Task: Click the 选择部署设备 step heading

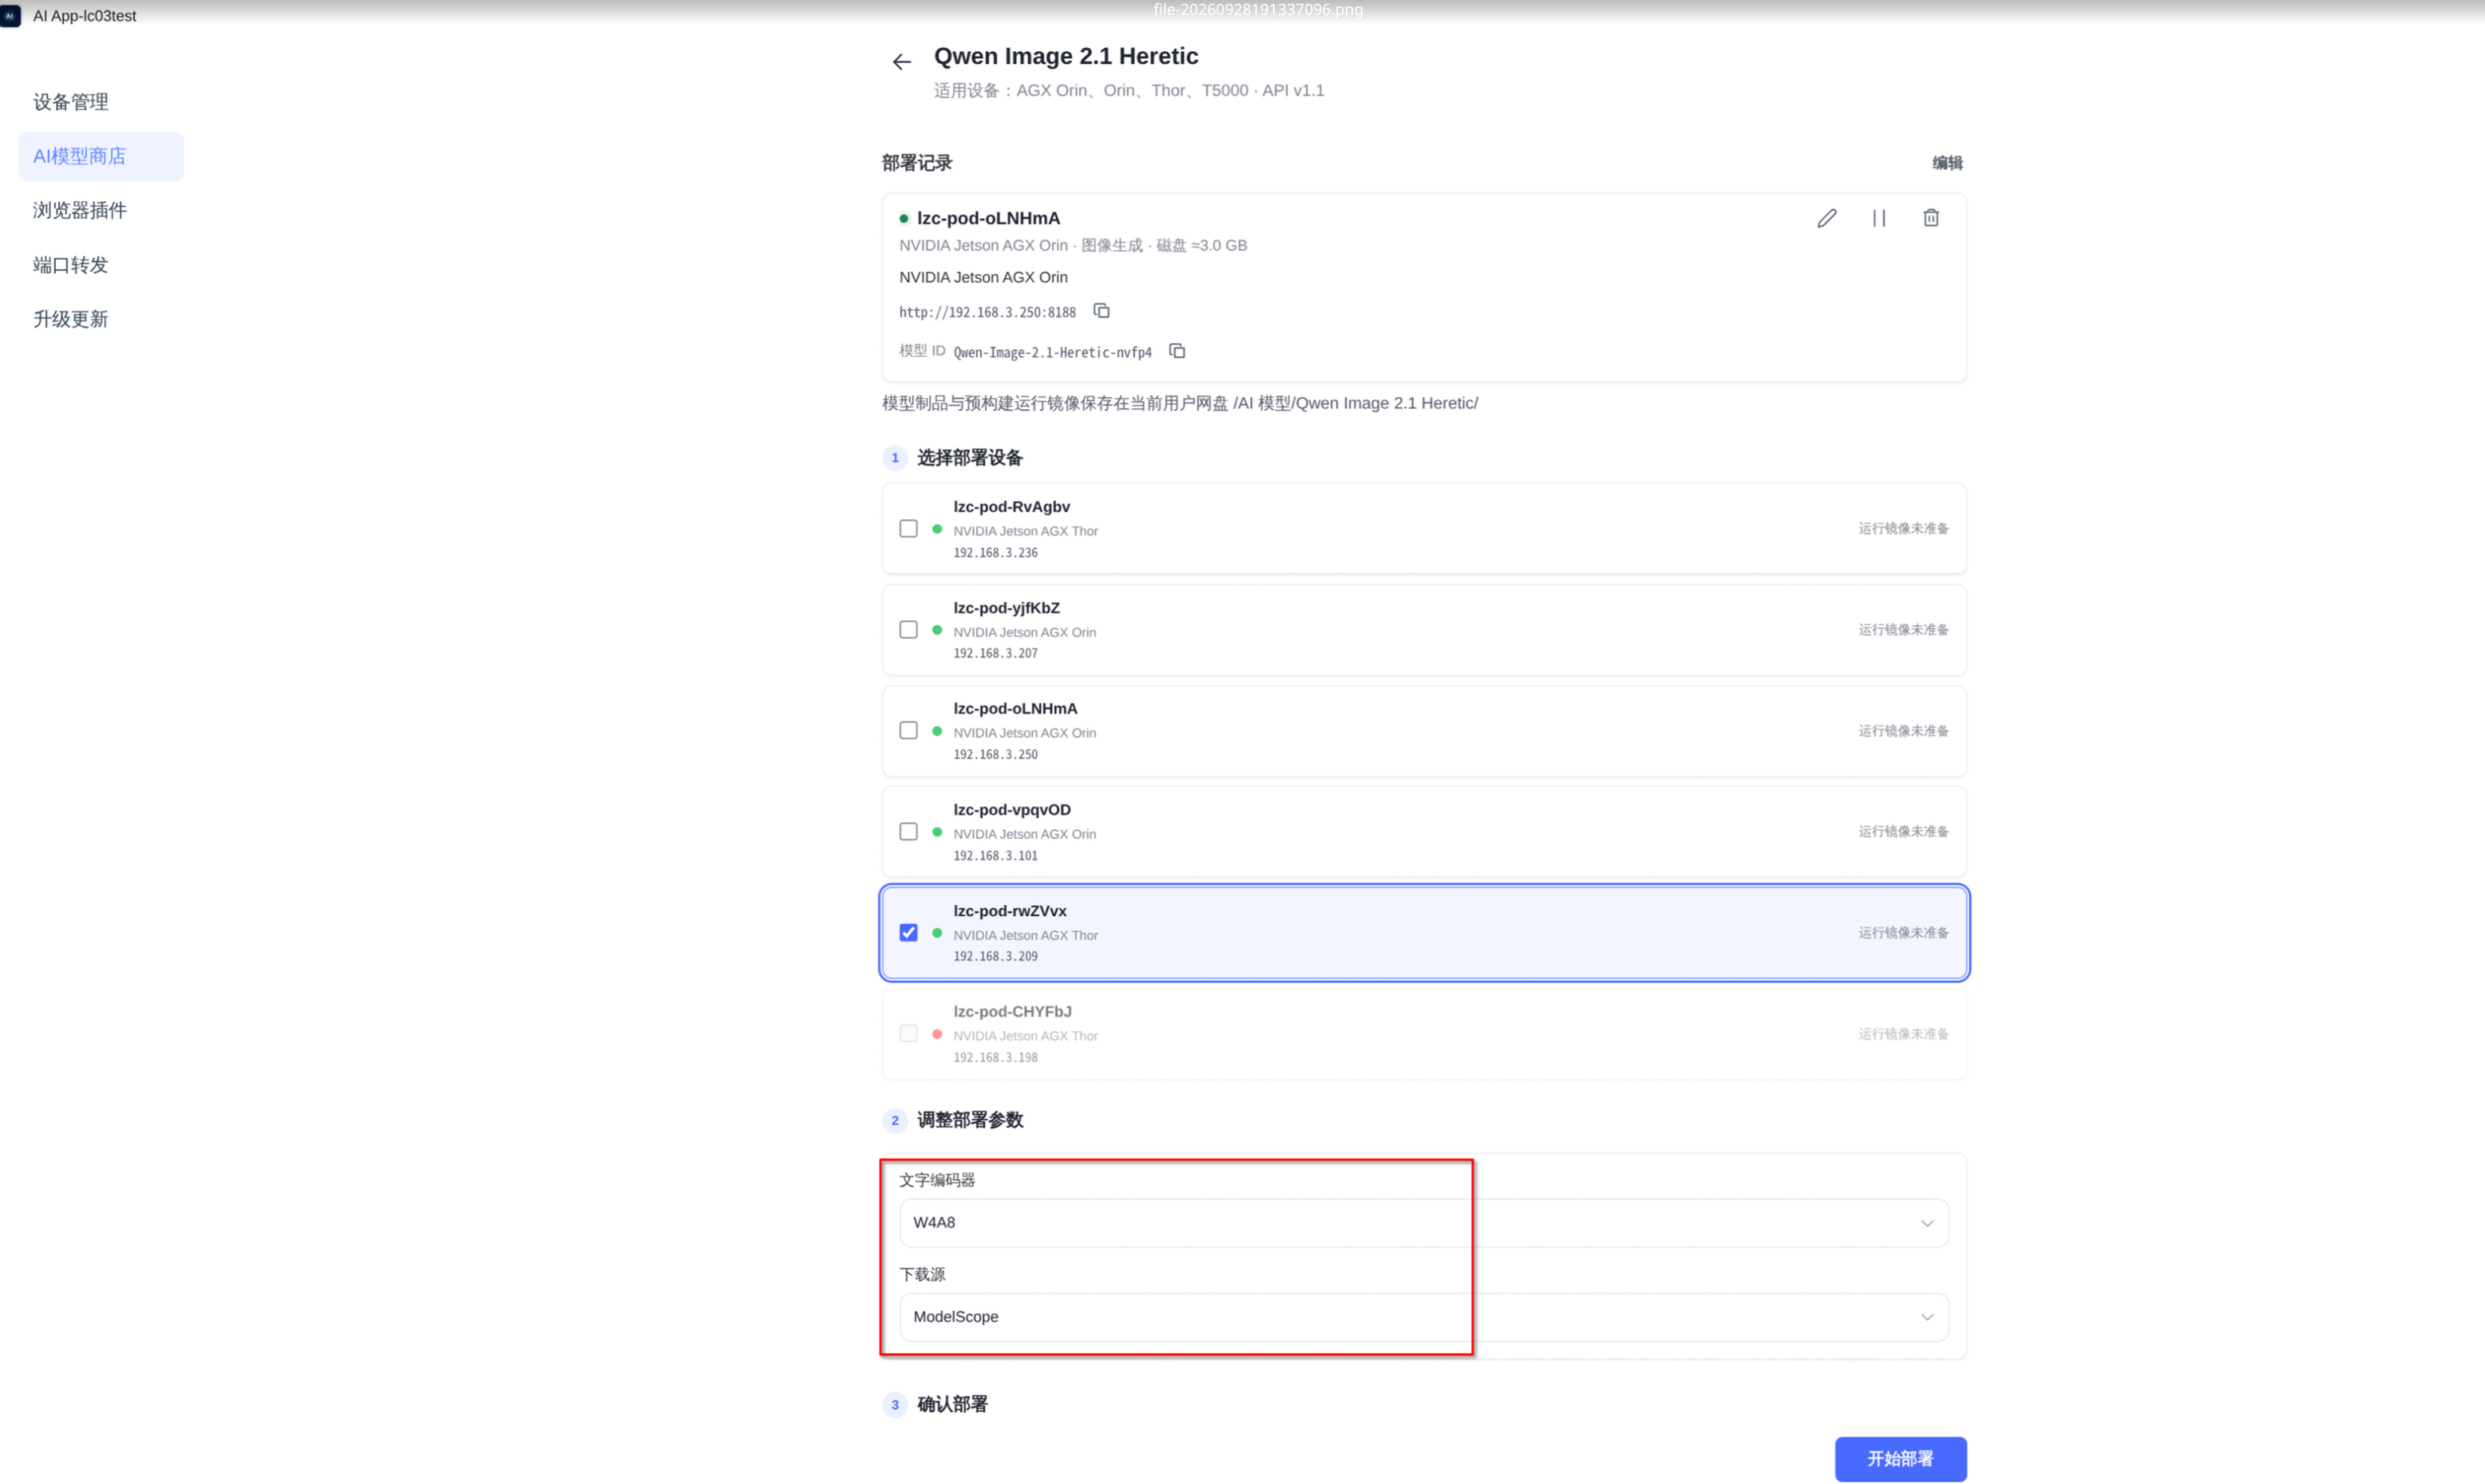Action: point(970,458)
